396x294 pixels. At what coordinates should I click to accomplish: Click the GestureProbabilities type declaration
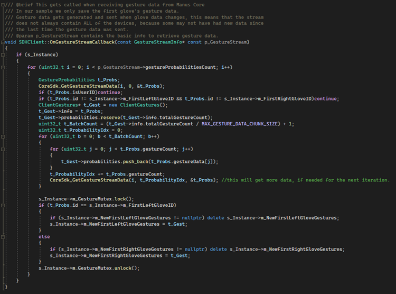click(67, 80)
